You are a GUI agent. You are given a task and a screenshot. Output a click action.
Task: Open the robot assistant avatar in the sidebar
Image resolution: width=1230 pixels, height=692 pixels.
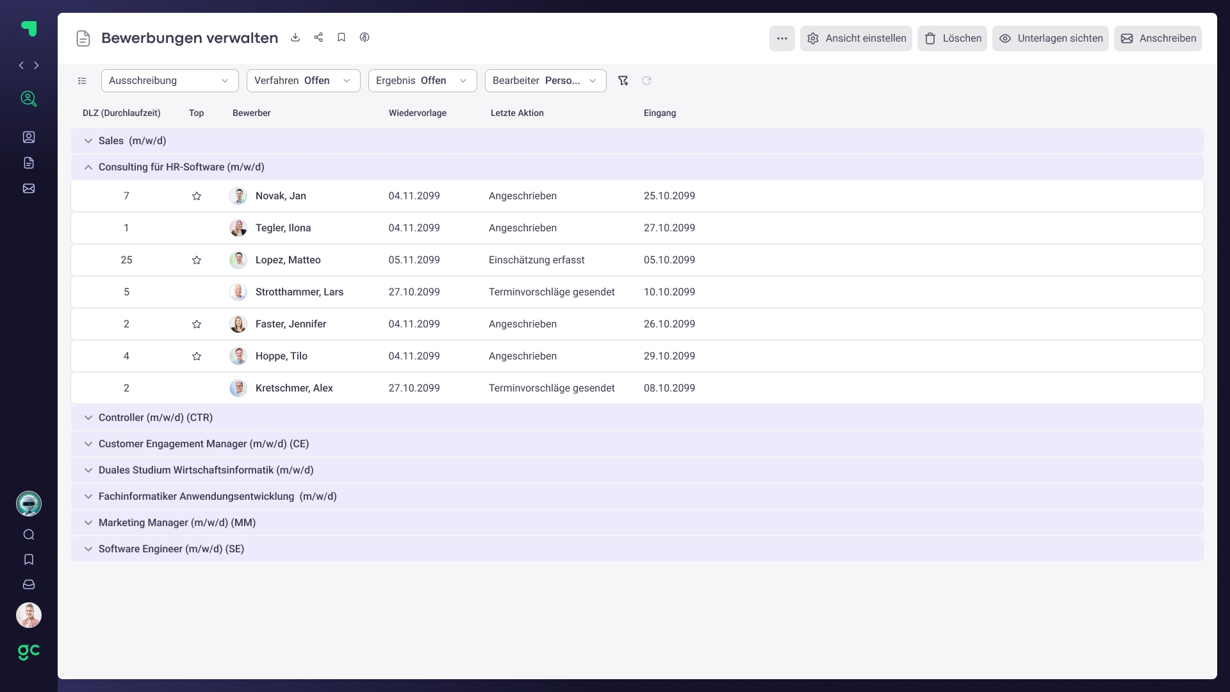coord(29,504)
